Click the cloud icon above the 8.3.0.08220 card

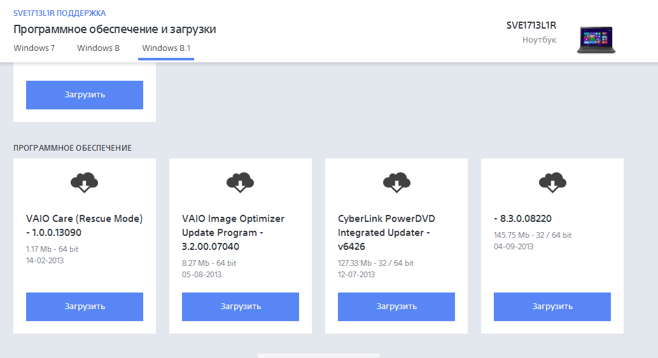tap(552, 182)
